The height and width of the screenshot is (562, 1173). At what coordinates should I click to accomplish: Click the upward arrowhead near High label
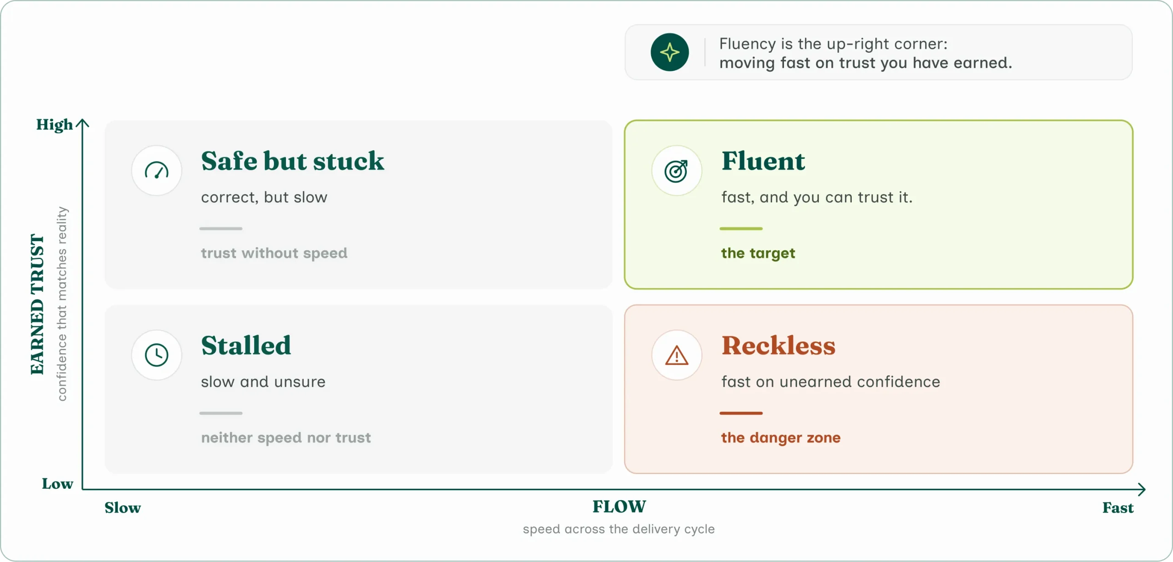(x=82, y=124)
